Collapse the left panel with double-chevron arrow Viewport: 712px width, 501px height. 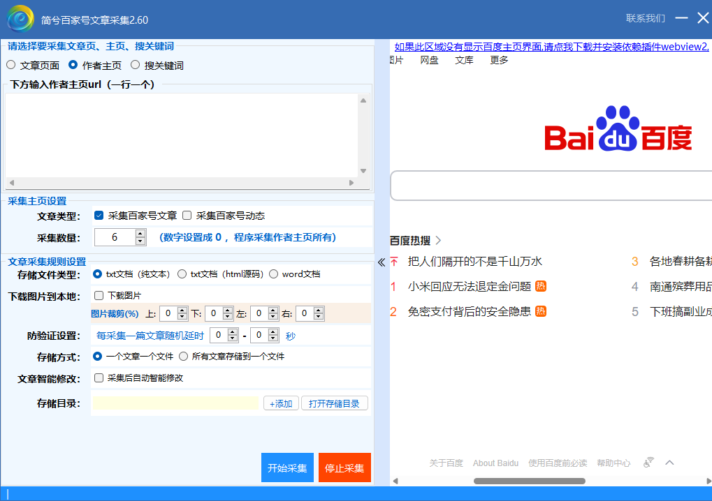pos(382,262)
